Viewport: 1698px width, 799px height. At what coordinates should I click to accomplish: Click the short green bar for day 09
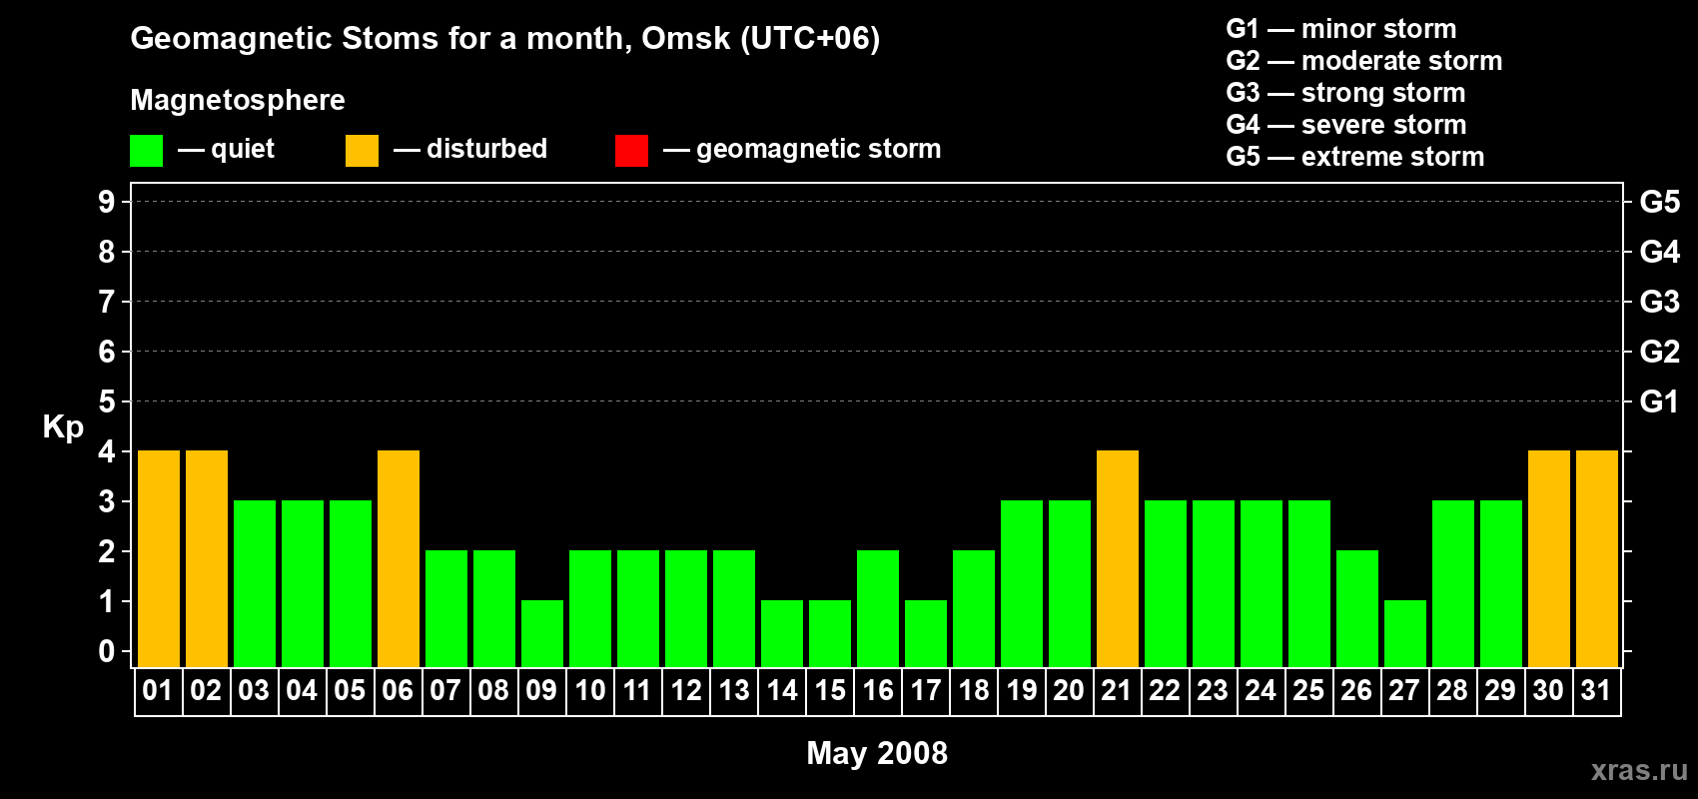[x=542, y=634]
